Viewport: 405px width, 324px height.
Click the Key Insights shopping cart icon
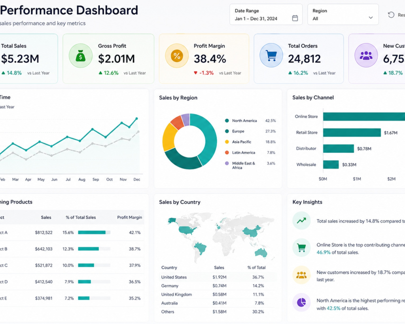(x=301, y=248)
